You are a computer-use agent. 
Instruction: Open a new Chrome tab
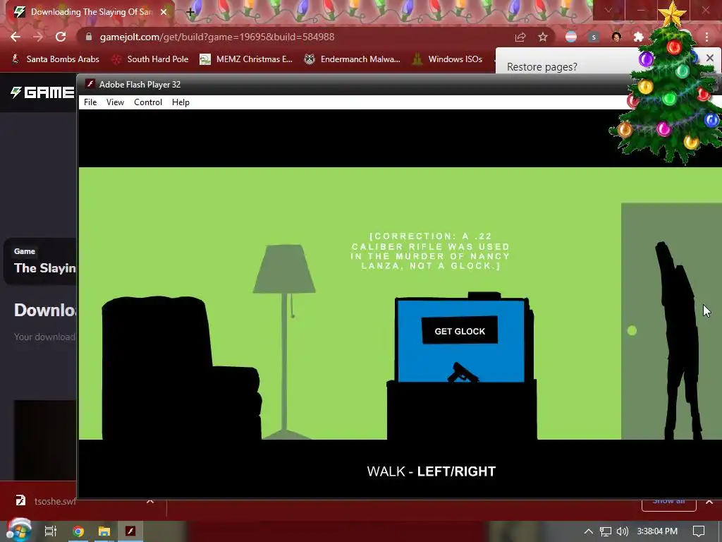pyautogui.click(x=190, y=12)
